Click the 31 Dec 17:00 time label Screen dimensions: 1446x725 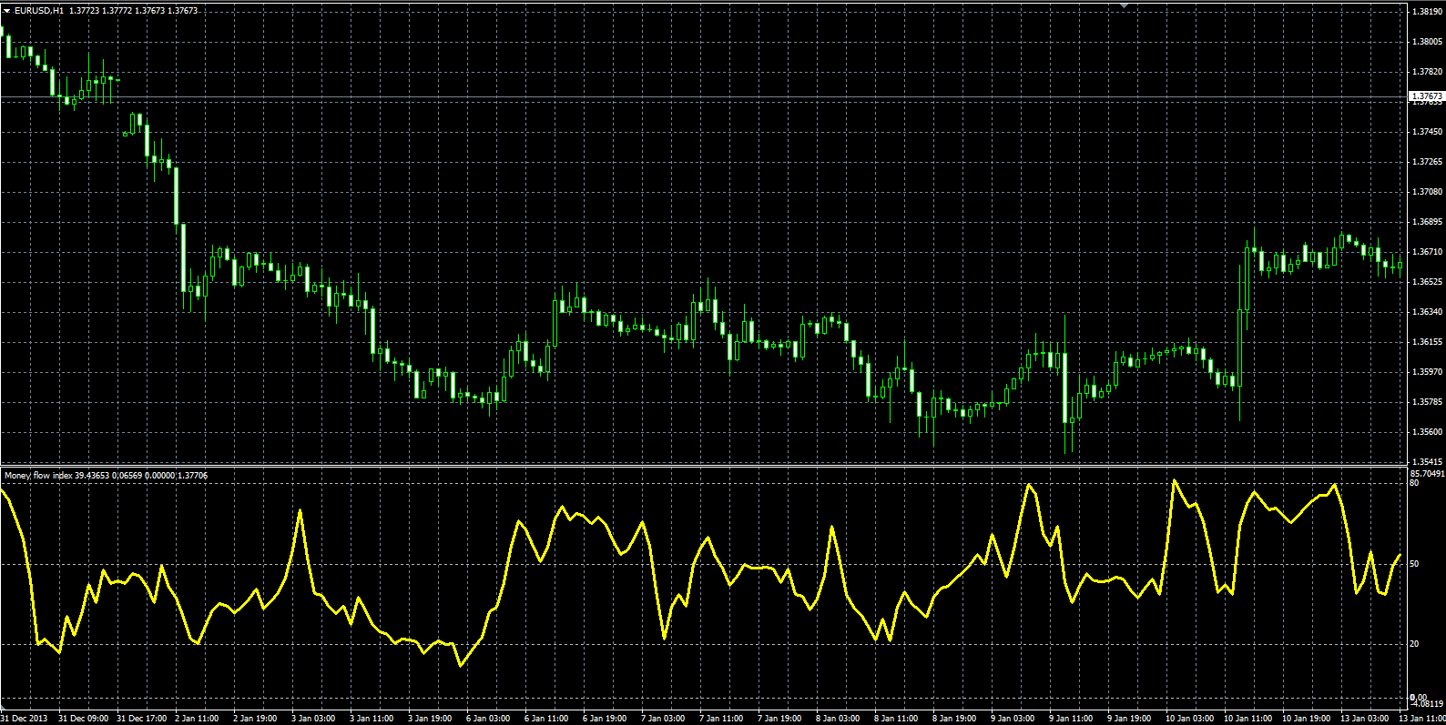[141, 719]
